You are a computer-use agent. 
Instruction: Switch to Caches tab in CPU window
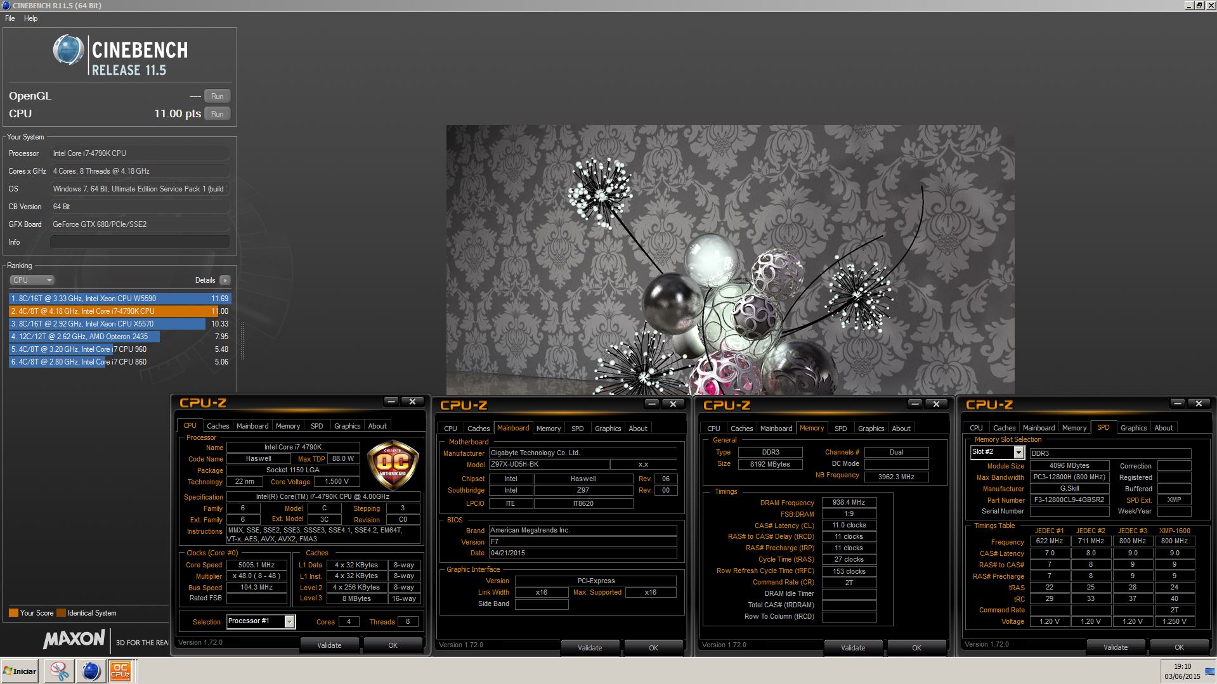[218, 426]
